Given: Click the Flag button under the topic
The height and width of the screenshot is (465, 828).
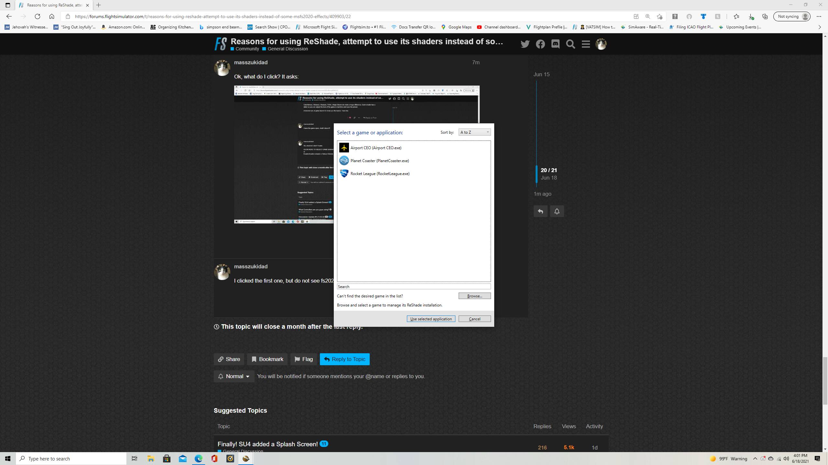Looking at the screenshot, I should [x=303, y=359].
